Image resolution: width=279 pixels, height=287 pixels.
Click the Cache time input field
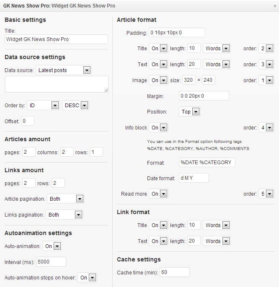tap(174, 272)
